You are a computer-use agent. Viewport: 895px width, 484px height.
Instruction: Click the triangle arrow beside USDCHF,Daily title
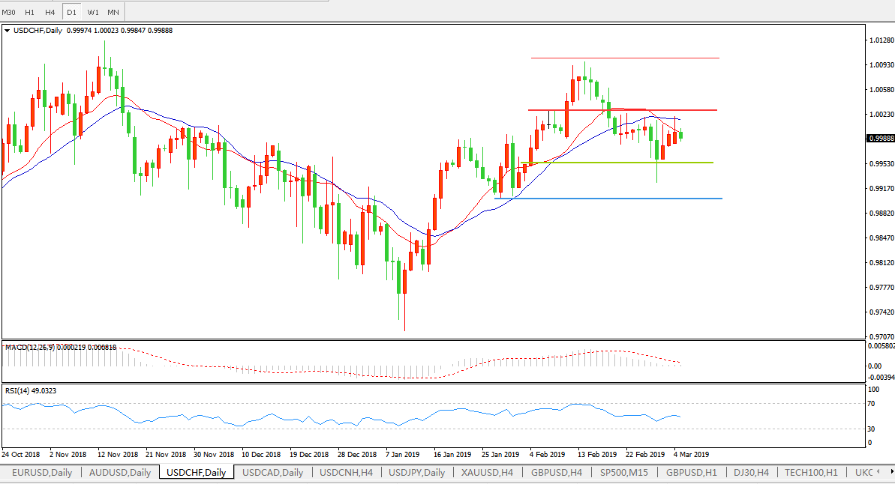click(8, 31)
